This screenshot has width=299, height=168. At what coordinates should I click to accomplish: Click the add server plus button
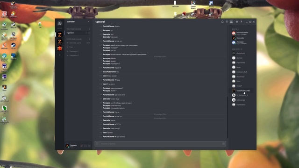(60, 55)
